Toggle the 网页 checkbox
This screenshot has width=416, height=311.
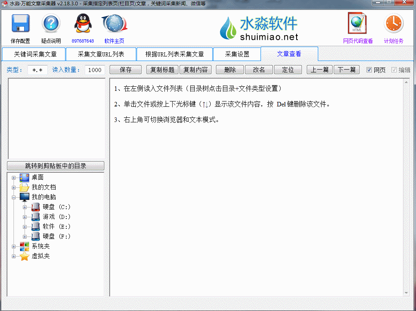(369, 70)
